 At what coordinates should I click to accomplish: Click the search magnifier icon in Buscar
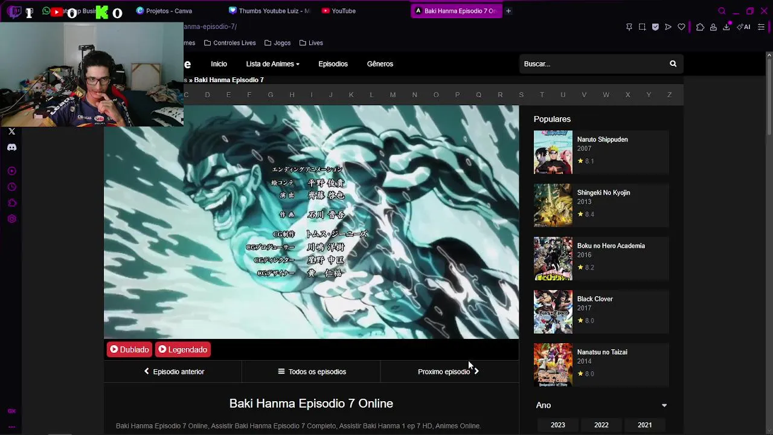(x=673, y=63)
